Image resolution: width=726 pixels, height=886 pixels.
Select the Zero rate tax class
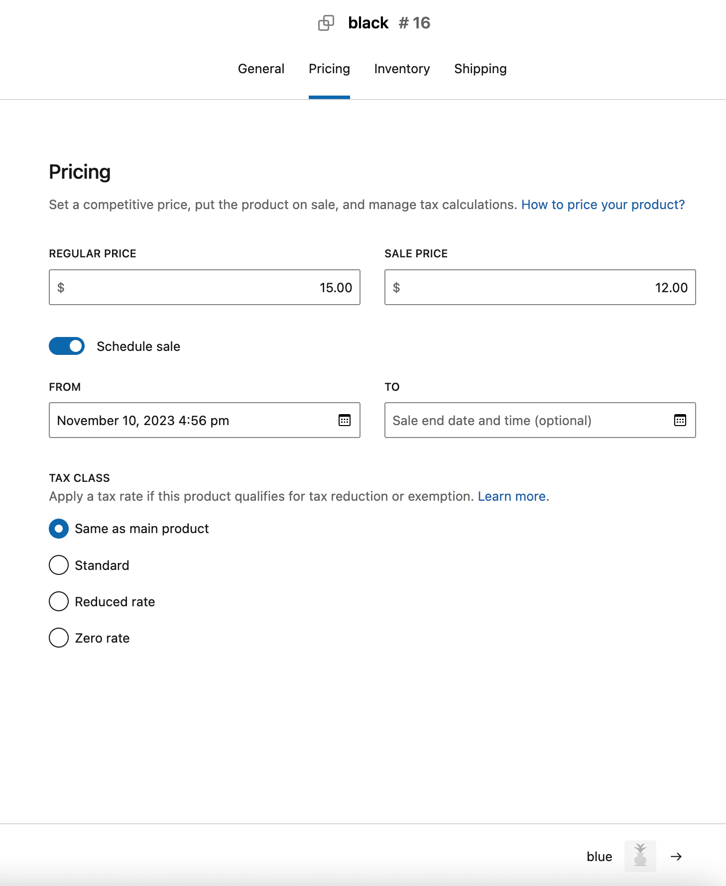click(58, 638)
